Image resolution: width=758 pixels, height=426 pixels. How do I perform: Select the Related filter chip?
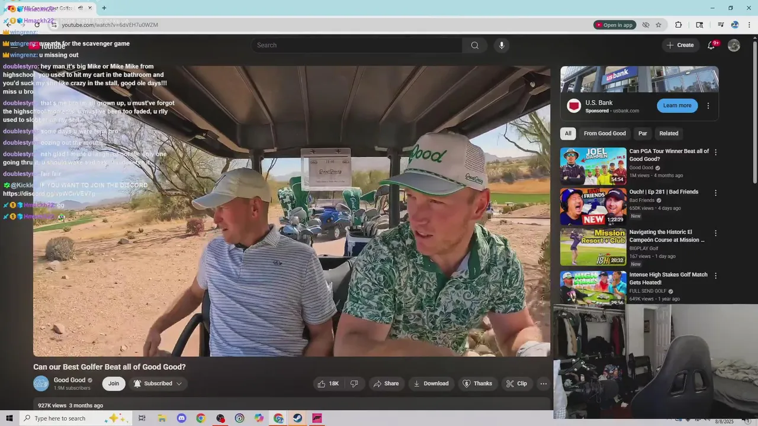[669, 133]
